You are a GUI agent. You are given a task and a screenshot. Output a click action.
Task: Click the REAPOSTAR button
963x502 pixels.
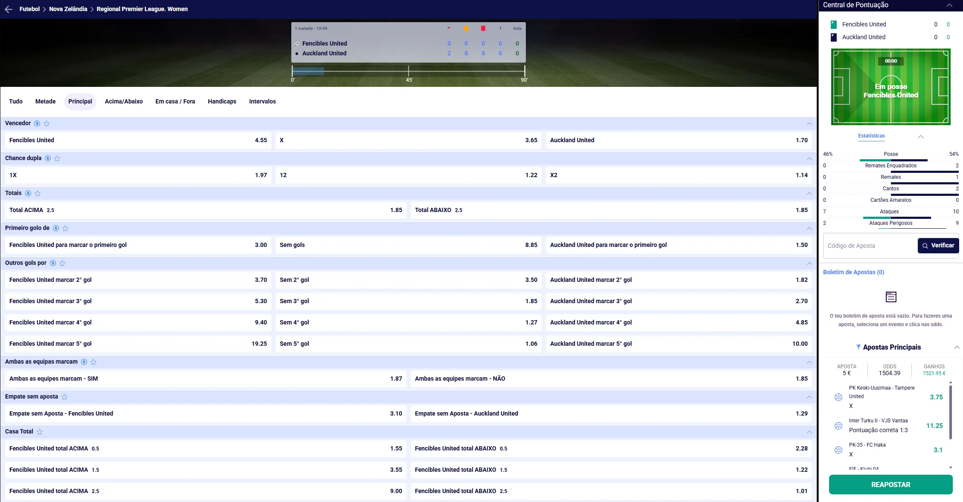tap(890, 485)
